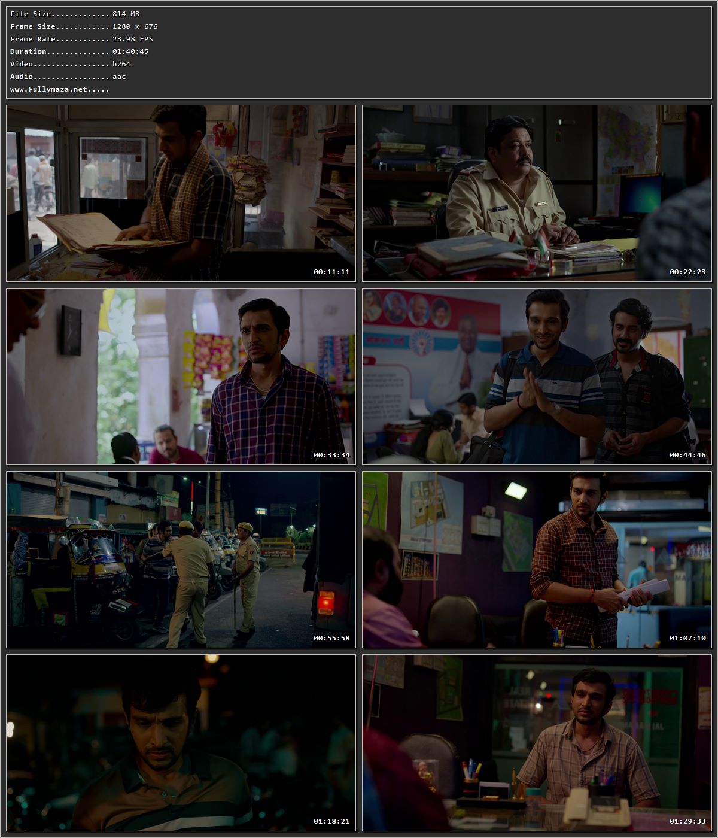Open the thumbnail stamped 00:55:58

point(181,560)
